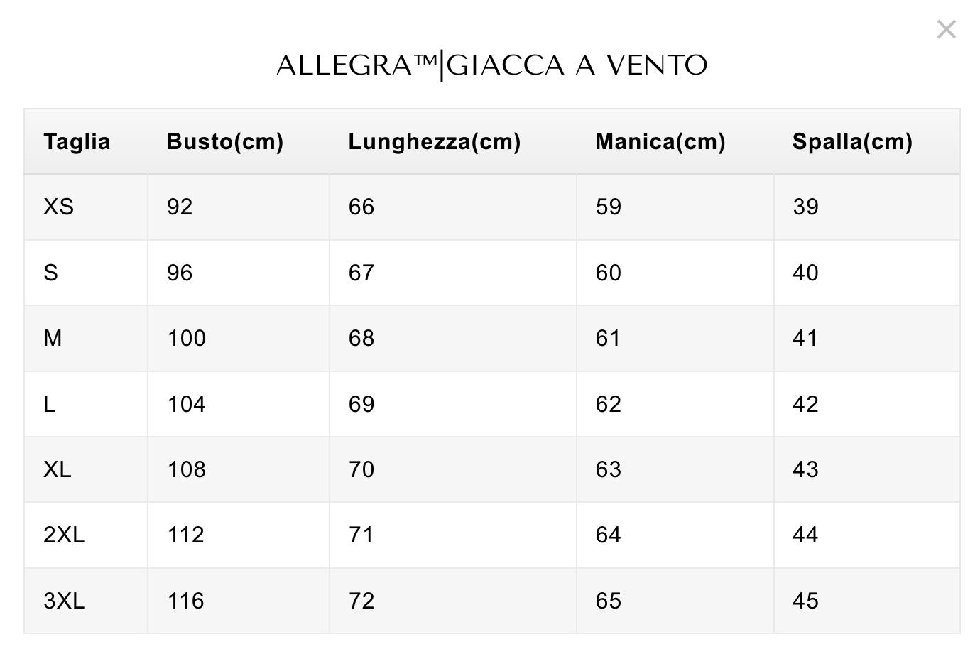Screen dimensions: 980x649
Task: Select the M size row label
Action: pyautogui.click(x=53, y=338)
